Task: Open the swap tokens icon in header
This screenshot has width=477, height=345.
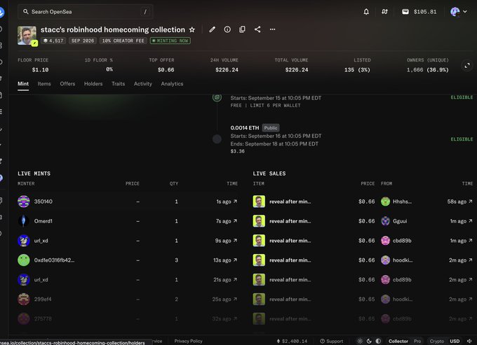Action: pos(384,12)
